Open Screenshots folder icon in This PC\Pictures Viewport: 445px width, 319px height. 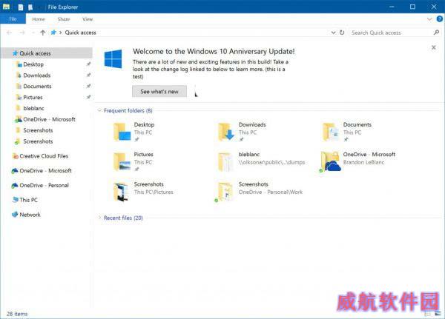122,192
